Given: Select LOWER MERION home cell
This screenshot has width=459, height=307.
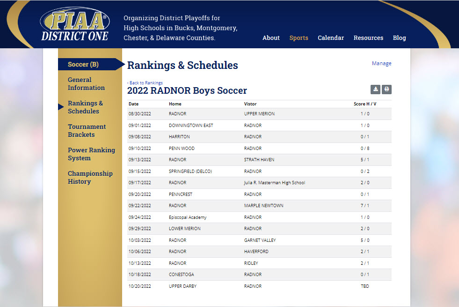Looking at the screenshot, I should click(x=184, y=228).
